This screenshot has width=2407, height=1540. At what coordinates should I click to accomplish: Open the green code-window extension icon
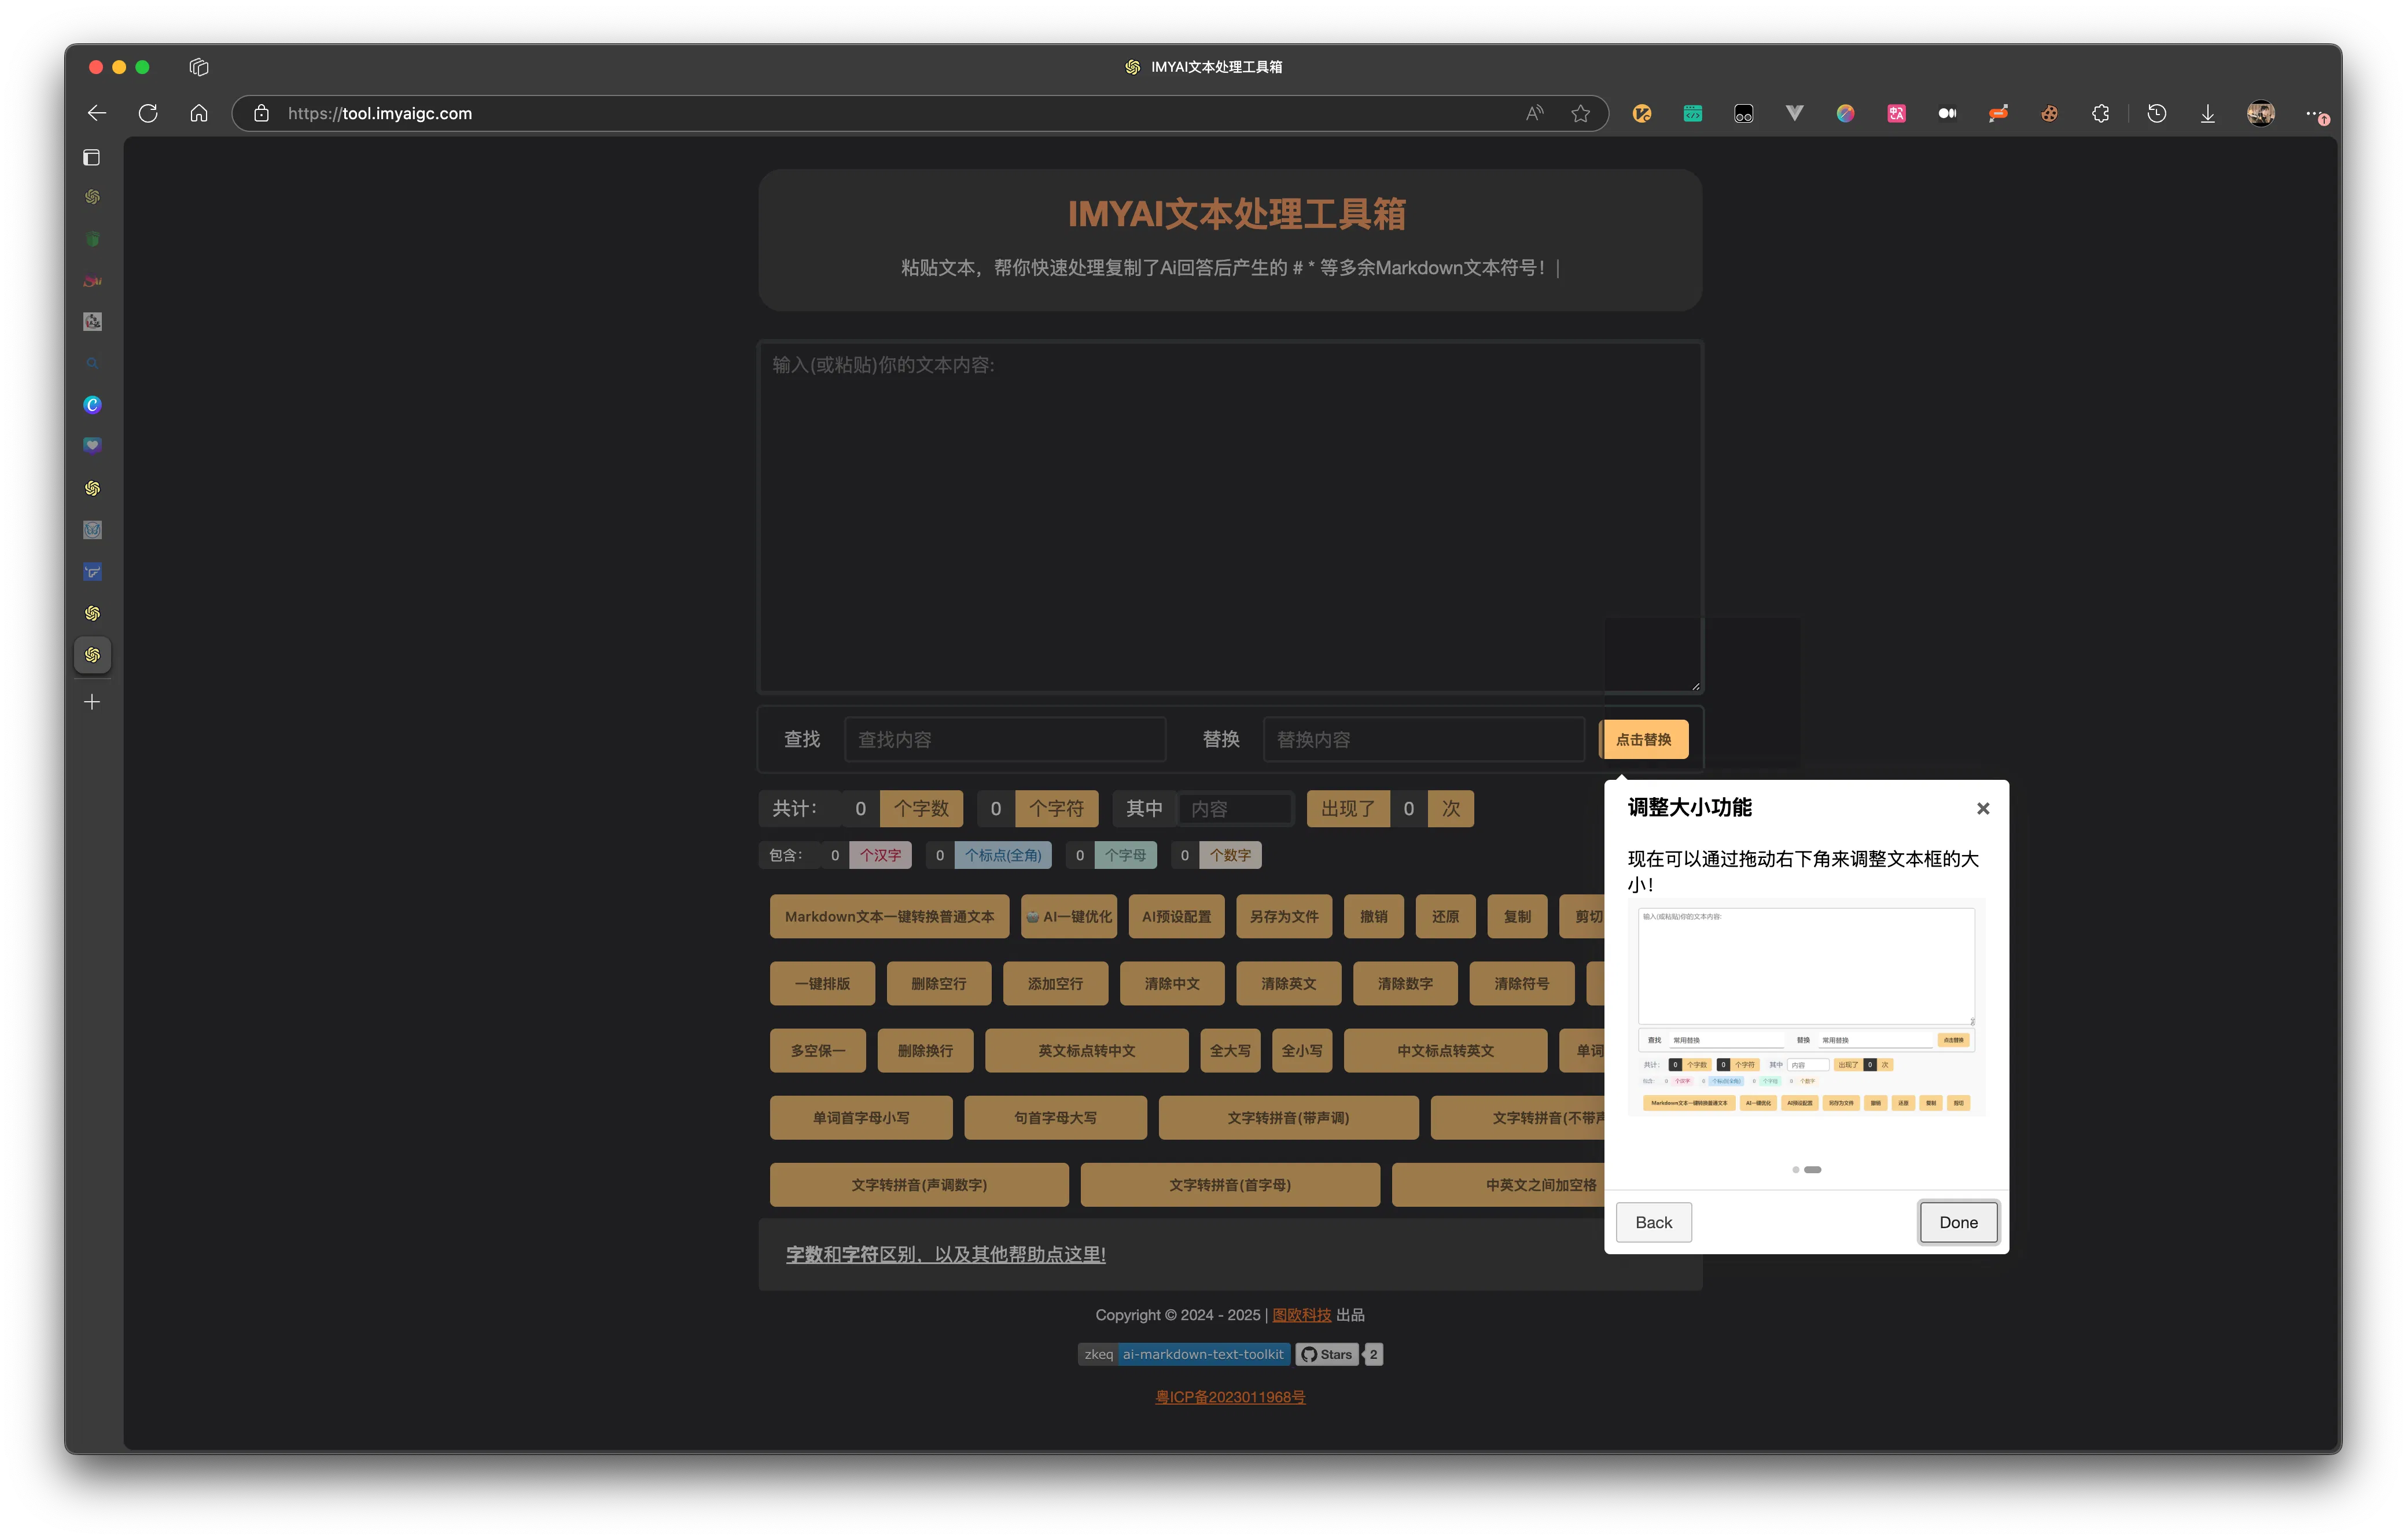click(1693, 113)
